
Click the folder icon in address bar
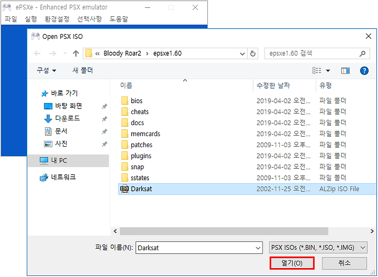pos(89,53)
